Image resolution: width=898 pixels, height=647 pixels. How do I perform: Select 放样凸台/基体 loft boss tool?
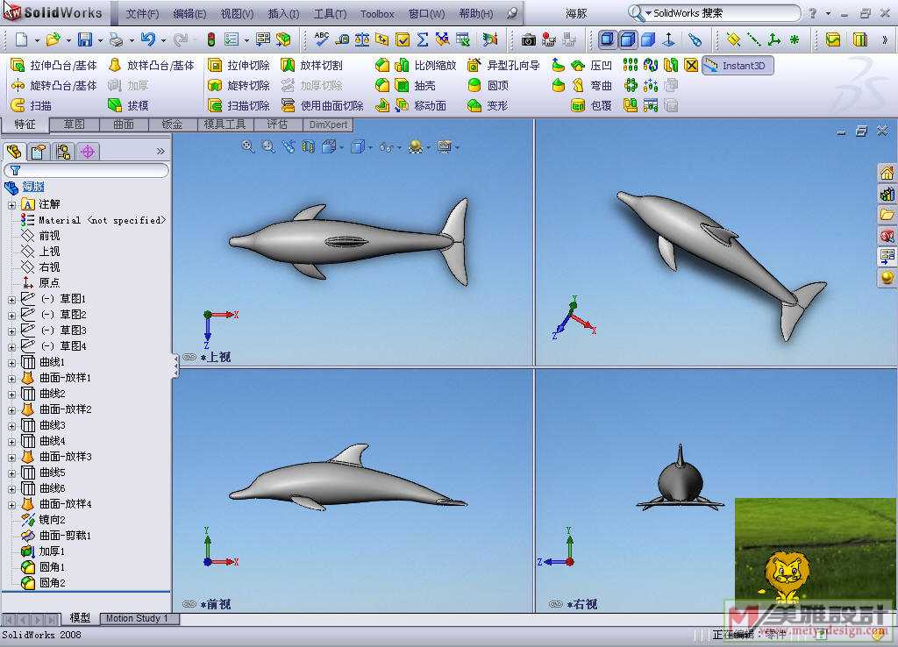click(151, 65)
